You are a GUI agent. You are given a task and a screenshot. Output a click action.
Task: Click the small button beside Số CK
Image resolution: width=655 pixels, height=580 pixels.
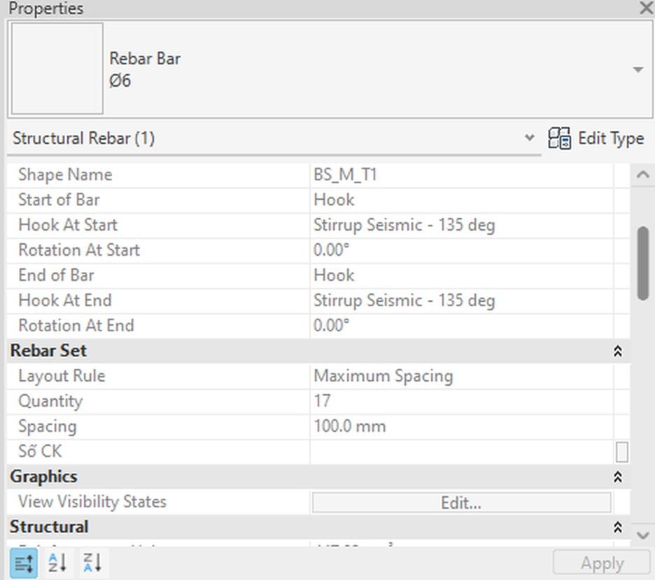coord(621,452)
